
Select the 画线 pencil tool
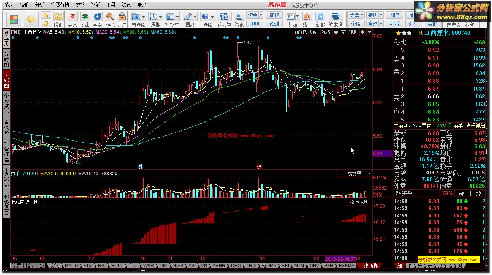188,17
